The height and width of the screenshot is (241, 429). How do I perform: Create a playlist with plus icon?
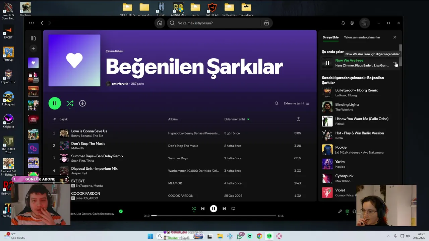tap(33, 49)
